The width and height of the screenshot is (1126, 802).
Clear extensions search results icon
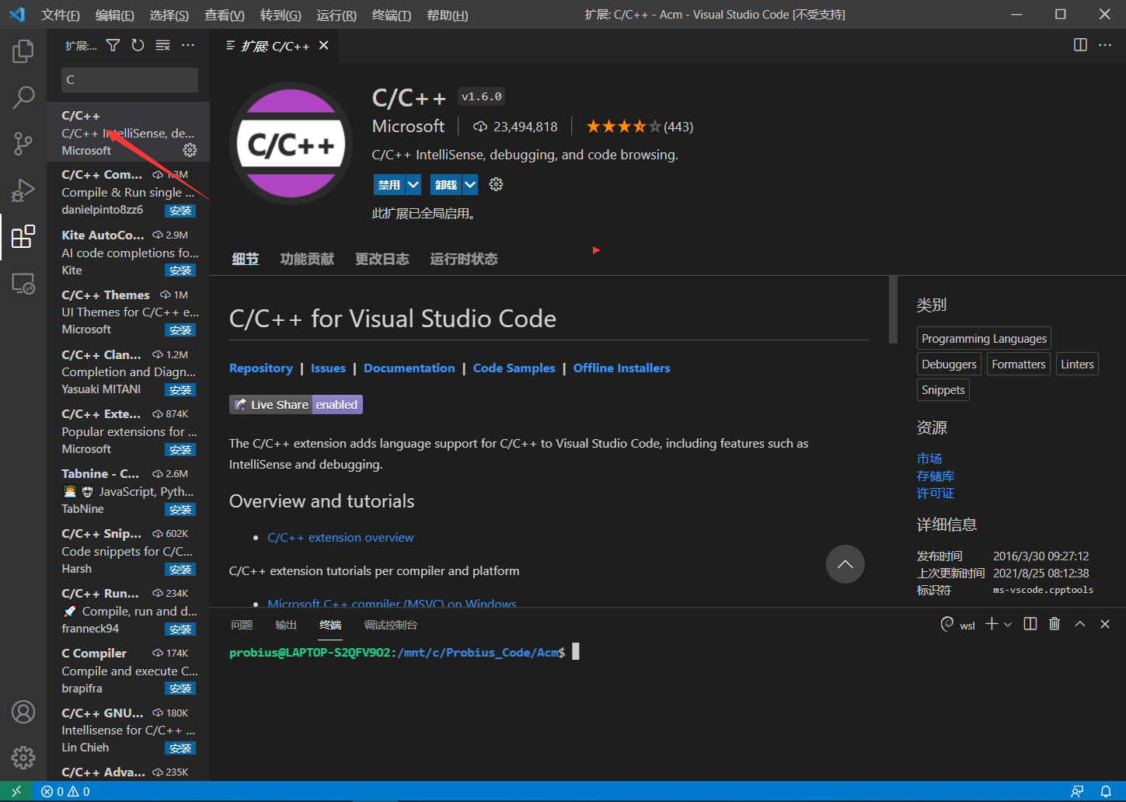[x=162, y=46]
